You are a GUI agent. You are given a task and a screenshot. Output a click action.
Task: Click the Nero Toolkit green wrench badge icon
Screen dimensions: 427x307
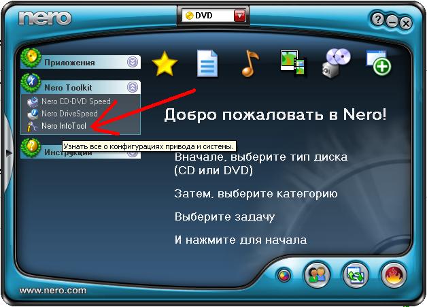31,83
